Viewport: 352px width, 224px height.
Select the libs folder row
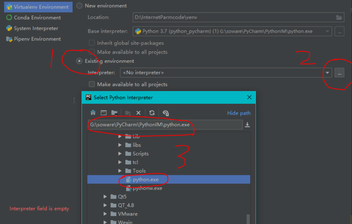(x=168, y=145)
